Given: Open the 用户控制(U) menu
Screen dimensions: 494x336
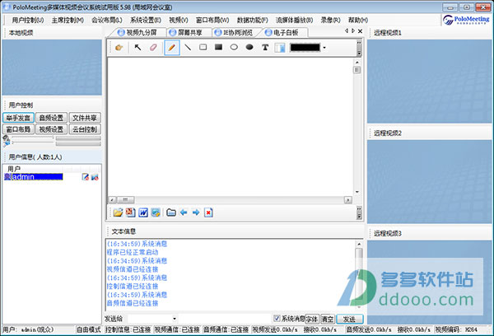Looking at the screenshot, I should pyautogui.click(x=28, y=20).
